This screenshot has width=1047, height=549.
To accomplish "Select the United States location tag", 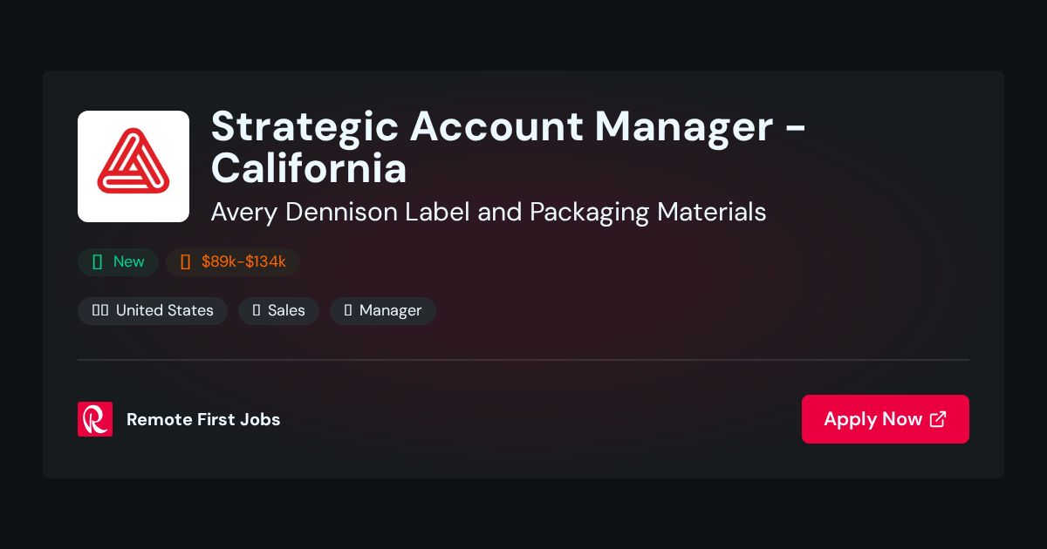I will coord(153,311).
